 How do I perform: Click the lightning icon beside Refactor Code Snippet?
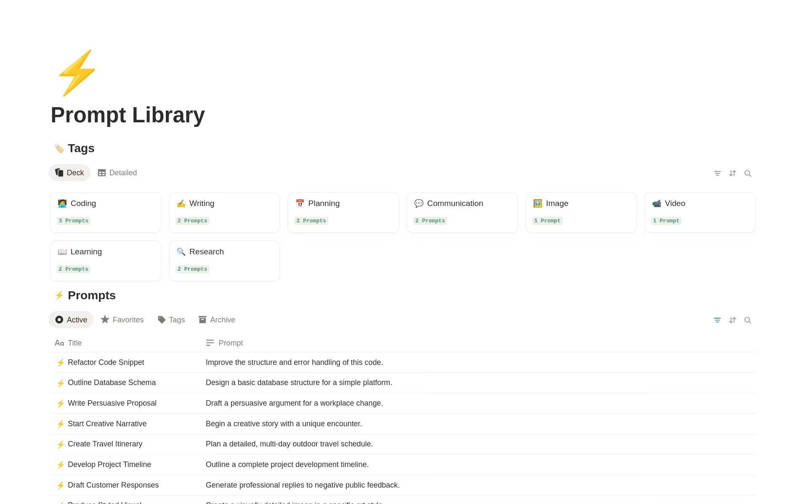pos(61,363)
